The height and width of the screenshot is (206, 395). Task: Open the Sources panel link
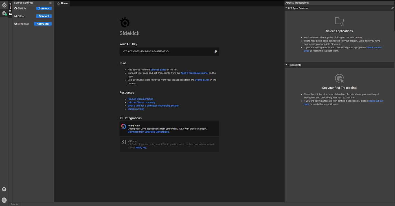(x=158, y=70)
